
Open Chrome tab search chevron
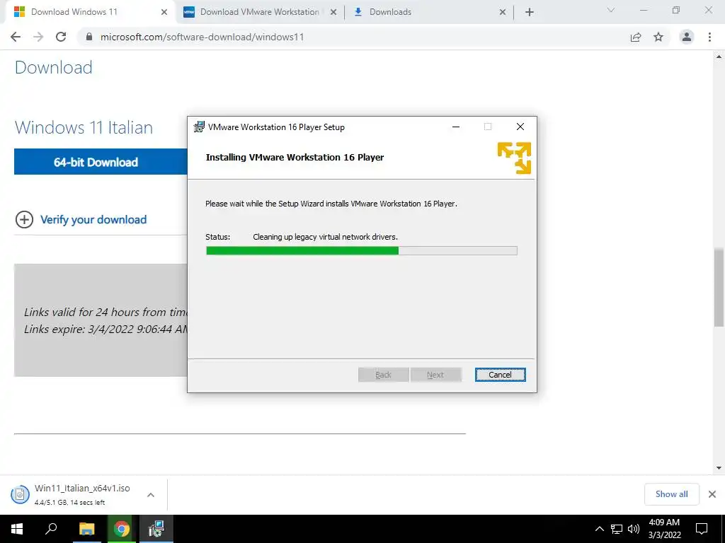(x=611, y=10)
